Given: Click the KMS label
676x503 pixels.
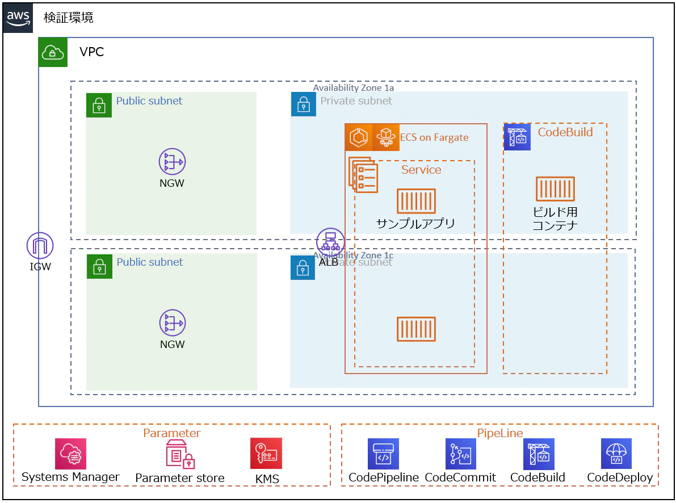Looking at the screenshot, I should [x=267, y=479].
